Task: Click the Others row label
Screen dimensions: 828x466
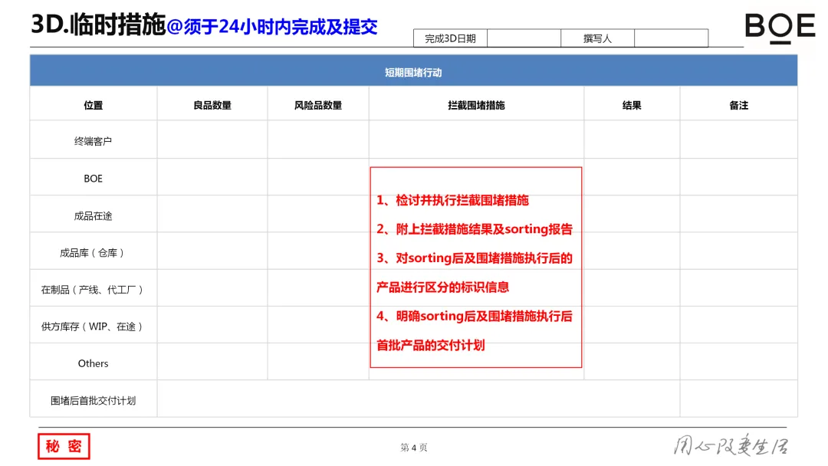Action: (x=93, y=363)
